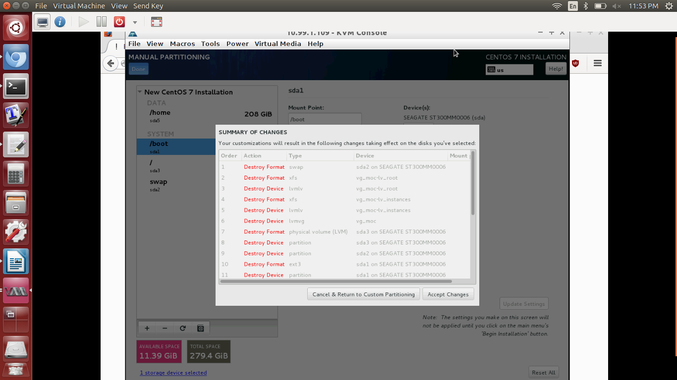Screen dimensions: 677x380
Task: Shut down the VM using power icon
Action: 119,22
